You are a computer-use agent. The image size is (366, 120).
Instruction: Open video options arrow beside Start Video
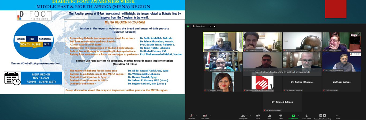210,115
